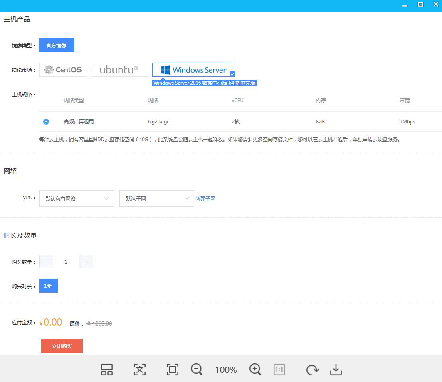
Task: Click the h.g2.large spec cell
Action: pos(159,122)
